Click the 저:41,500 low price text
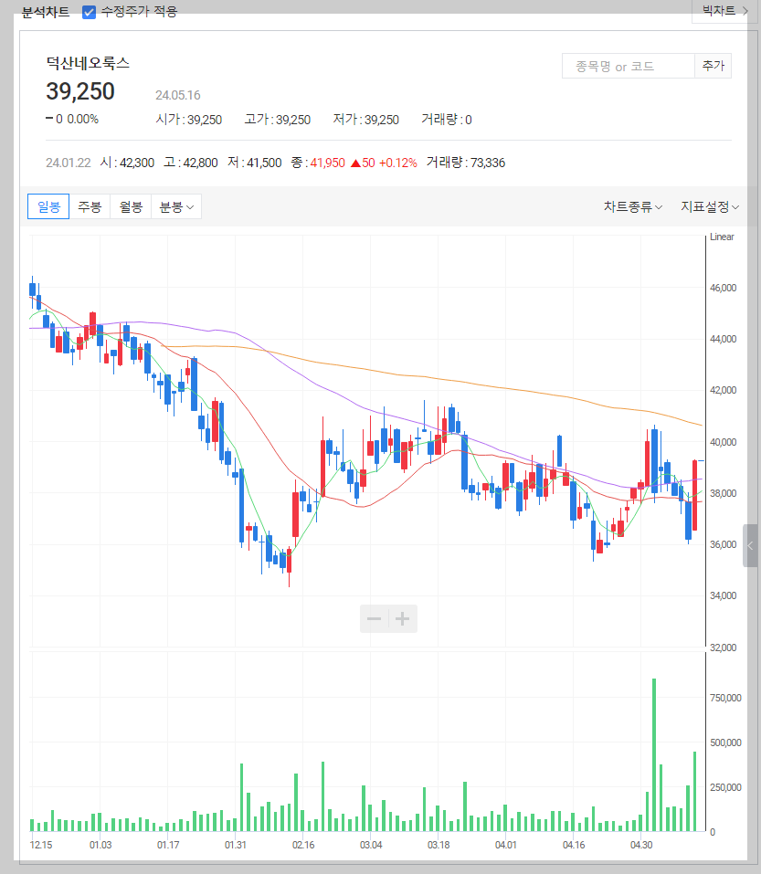Screen dimensions: 761x874 point(254,163)
